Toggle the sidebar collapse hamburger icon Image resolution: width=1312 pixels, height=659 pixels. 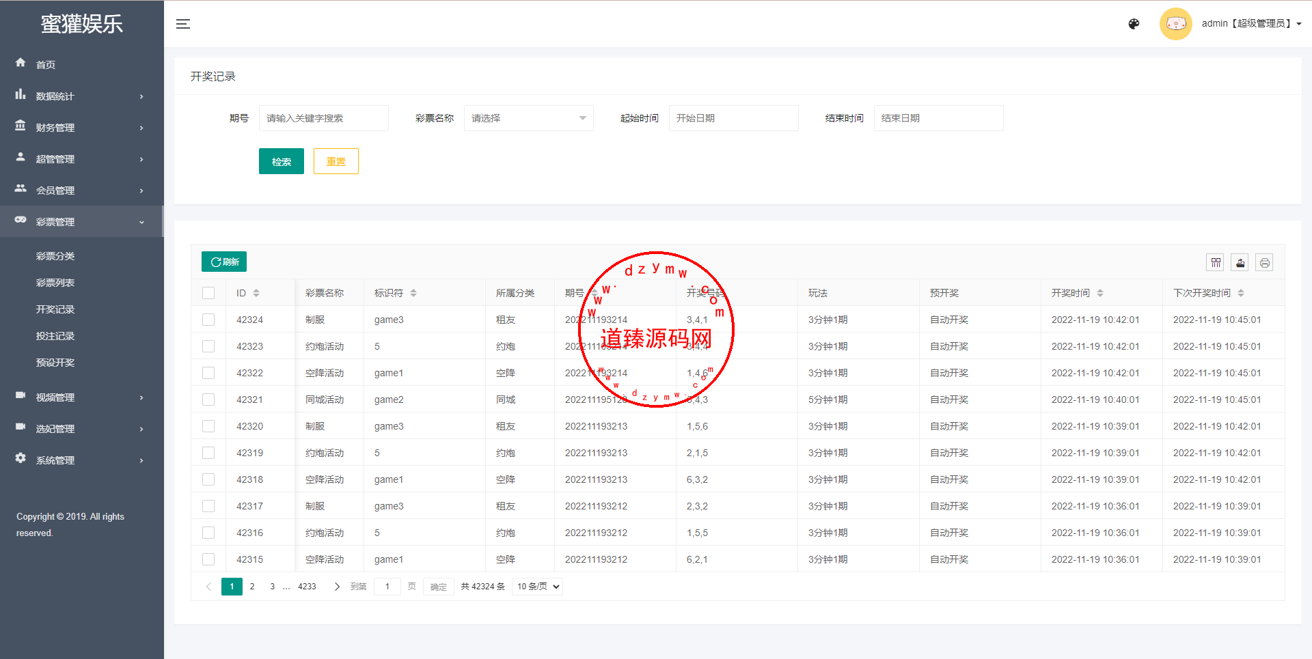[x=182, y=24]
